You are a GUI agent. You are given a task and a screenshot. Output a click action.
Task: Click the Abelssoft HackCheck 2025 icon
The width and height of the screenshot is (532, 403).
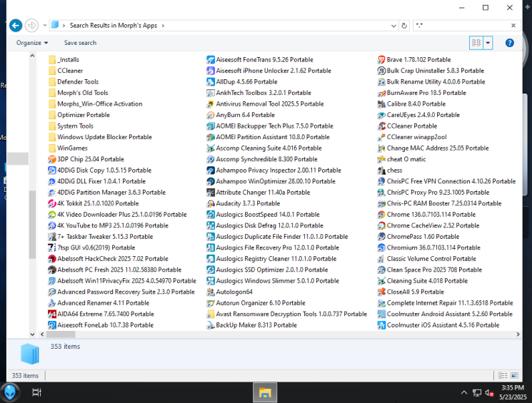pyautogui.click(x=52, y=259)
